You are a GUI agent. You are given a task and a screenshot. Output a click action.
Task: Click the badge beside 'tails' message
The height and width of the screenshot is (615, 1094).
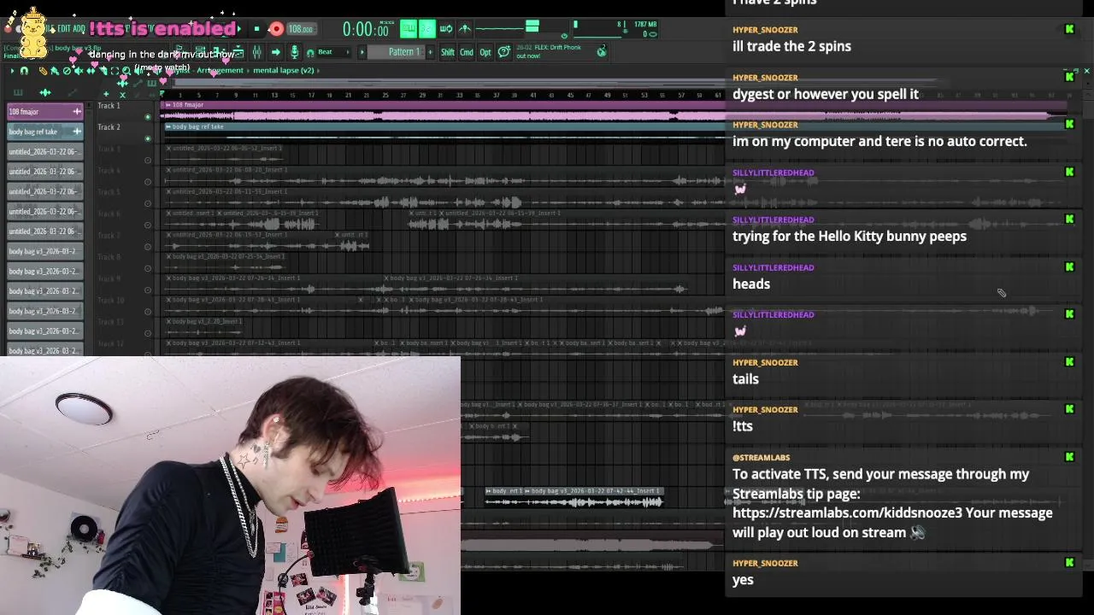coord(1069,361)
